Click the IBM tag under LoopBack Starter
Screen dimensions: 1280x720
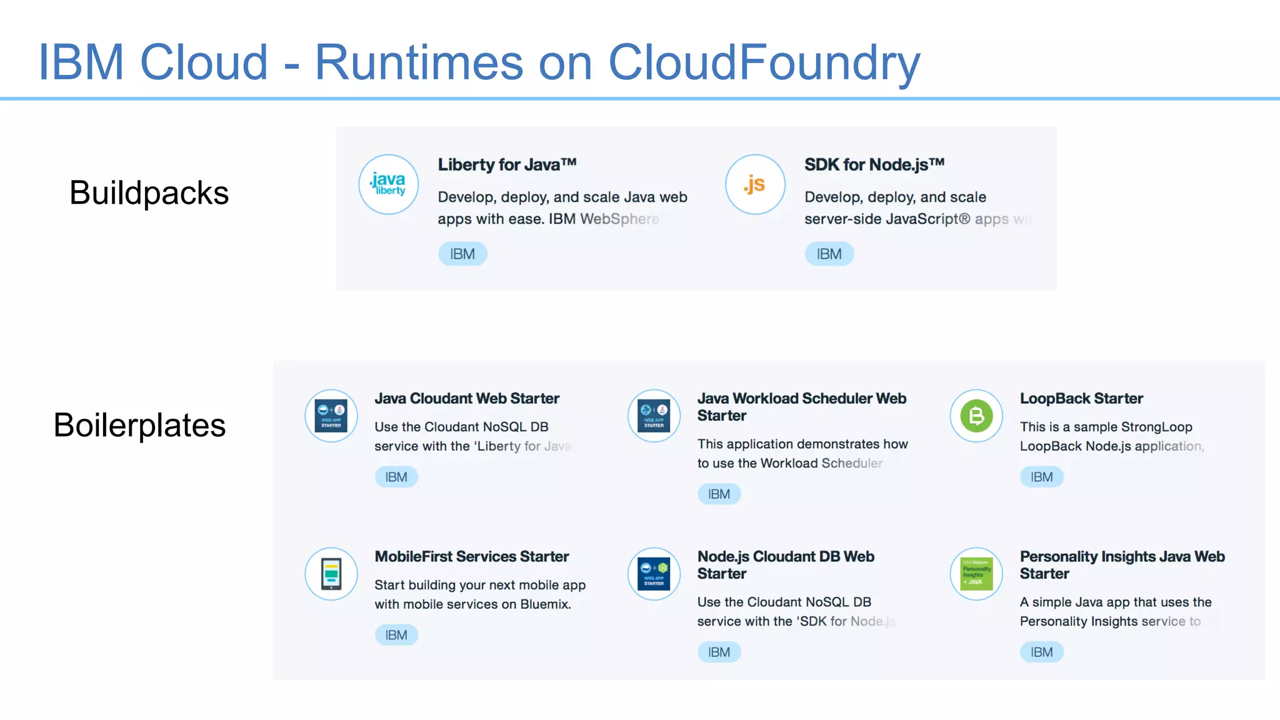(x=1042, y=477)
